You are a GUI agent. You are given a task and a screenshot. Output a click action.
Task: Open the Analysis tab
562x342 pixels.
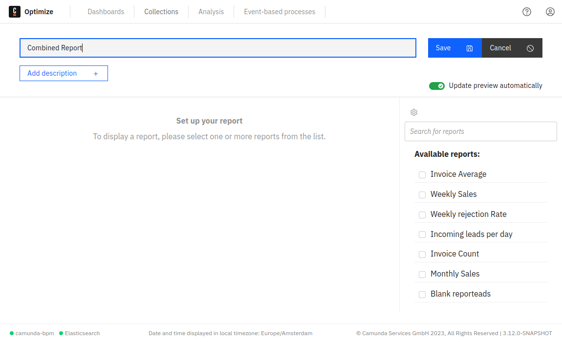tap(211, 11)
